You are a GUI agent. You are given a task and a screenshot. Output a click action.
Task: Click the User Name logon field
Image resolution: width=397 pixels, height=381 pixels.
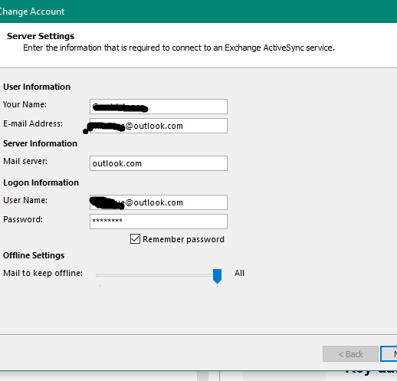coord(159,202)
